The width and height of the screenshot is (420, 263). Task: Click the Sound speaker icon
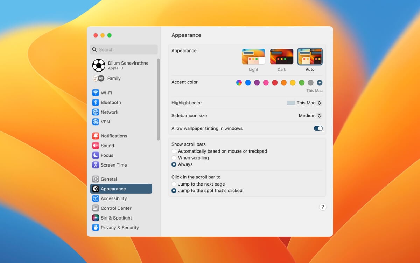tap(96, 146)
